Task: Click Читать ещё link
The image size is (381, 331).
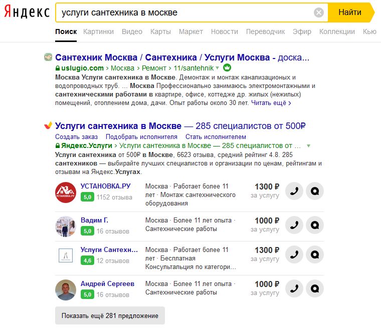Action: (271, 103)
